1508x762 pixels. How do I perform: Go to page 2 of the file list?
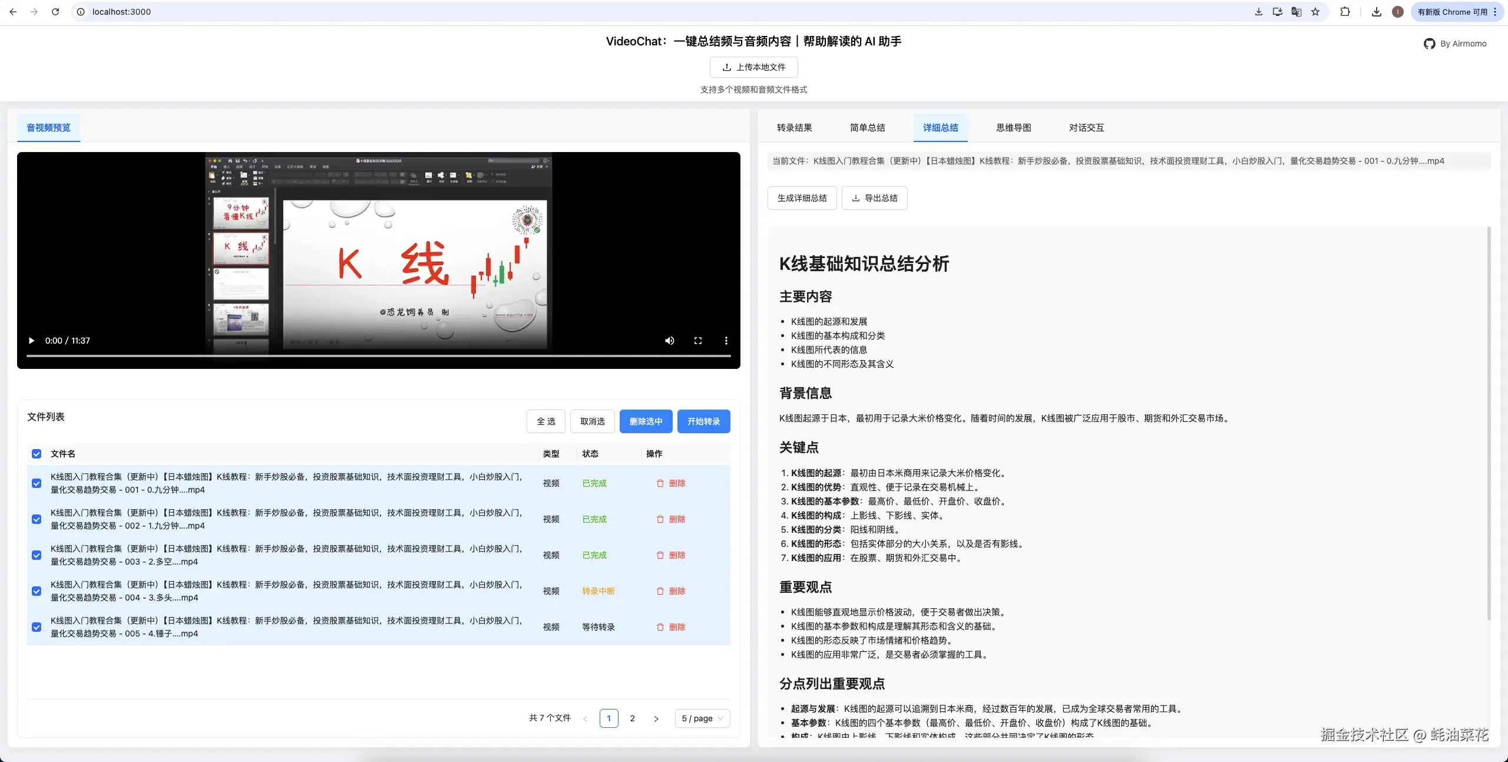coord(632,718)
